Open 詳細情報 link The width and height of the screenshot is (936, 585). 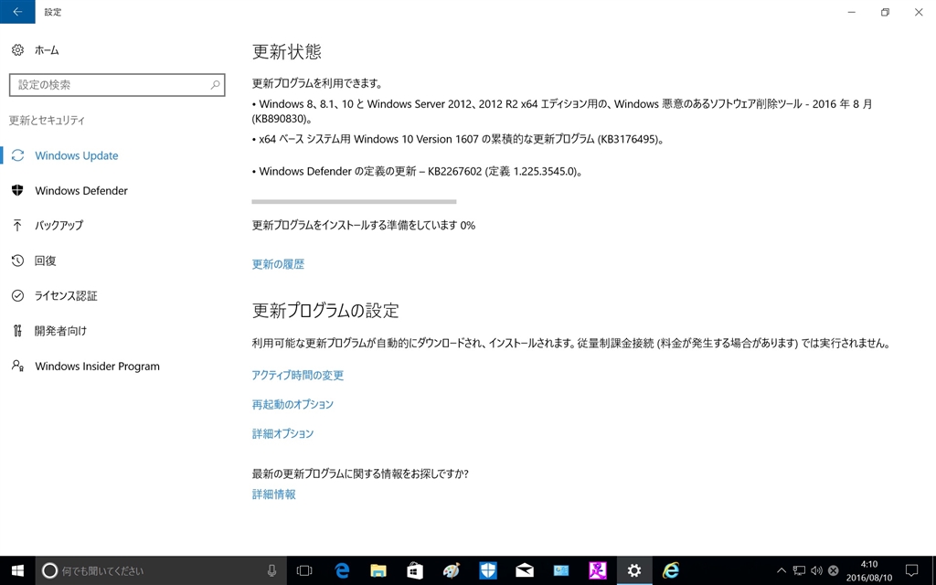point(274,495)
